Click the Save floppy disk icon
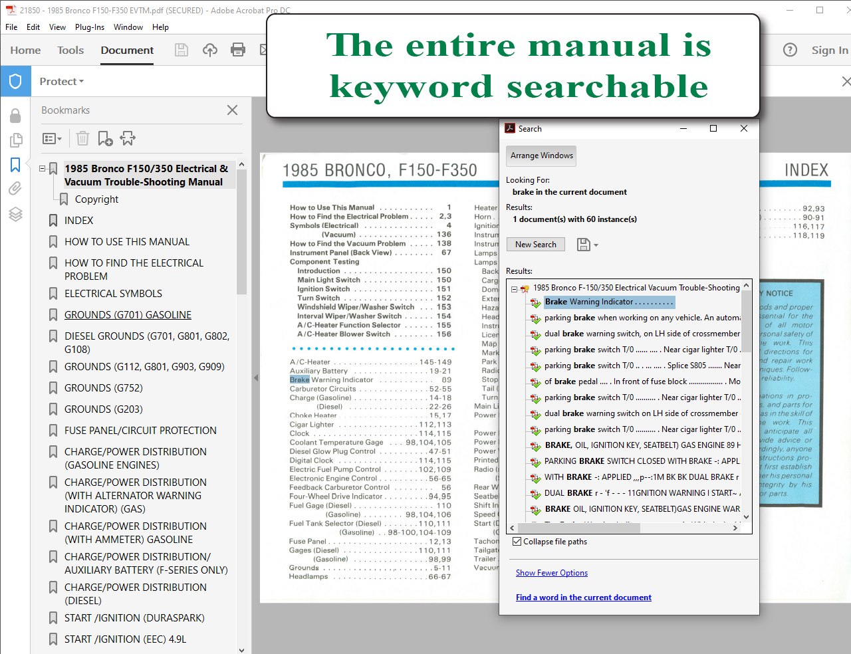 point(181,50)
